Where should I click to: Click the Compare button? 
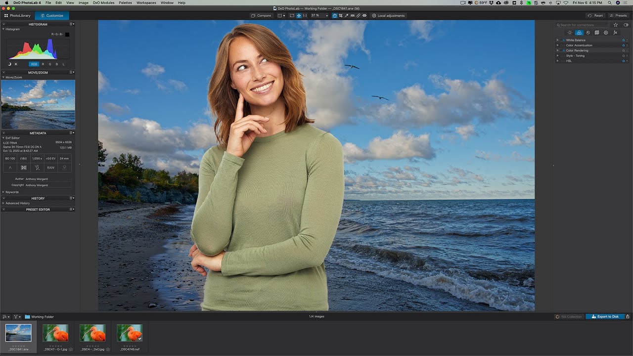point(261,15)
